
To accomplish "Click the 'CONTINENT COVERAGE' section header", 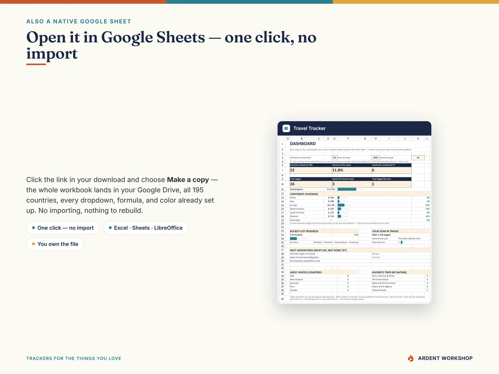I will coord(304,194).
